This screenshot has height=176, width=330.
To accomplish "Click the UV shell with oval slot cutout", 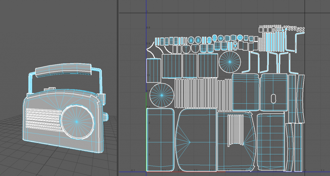I will click(x=273, y=92).
